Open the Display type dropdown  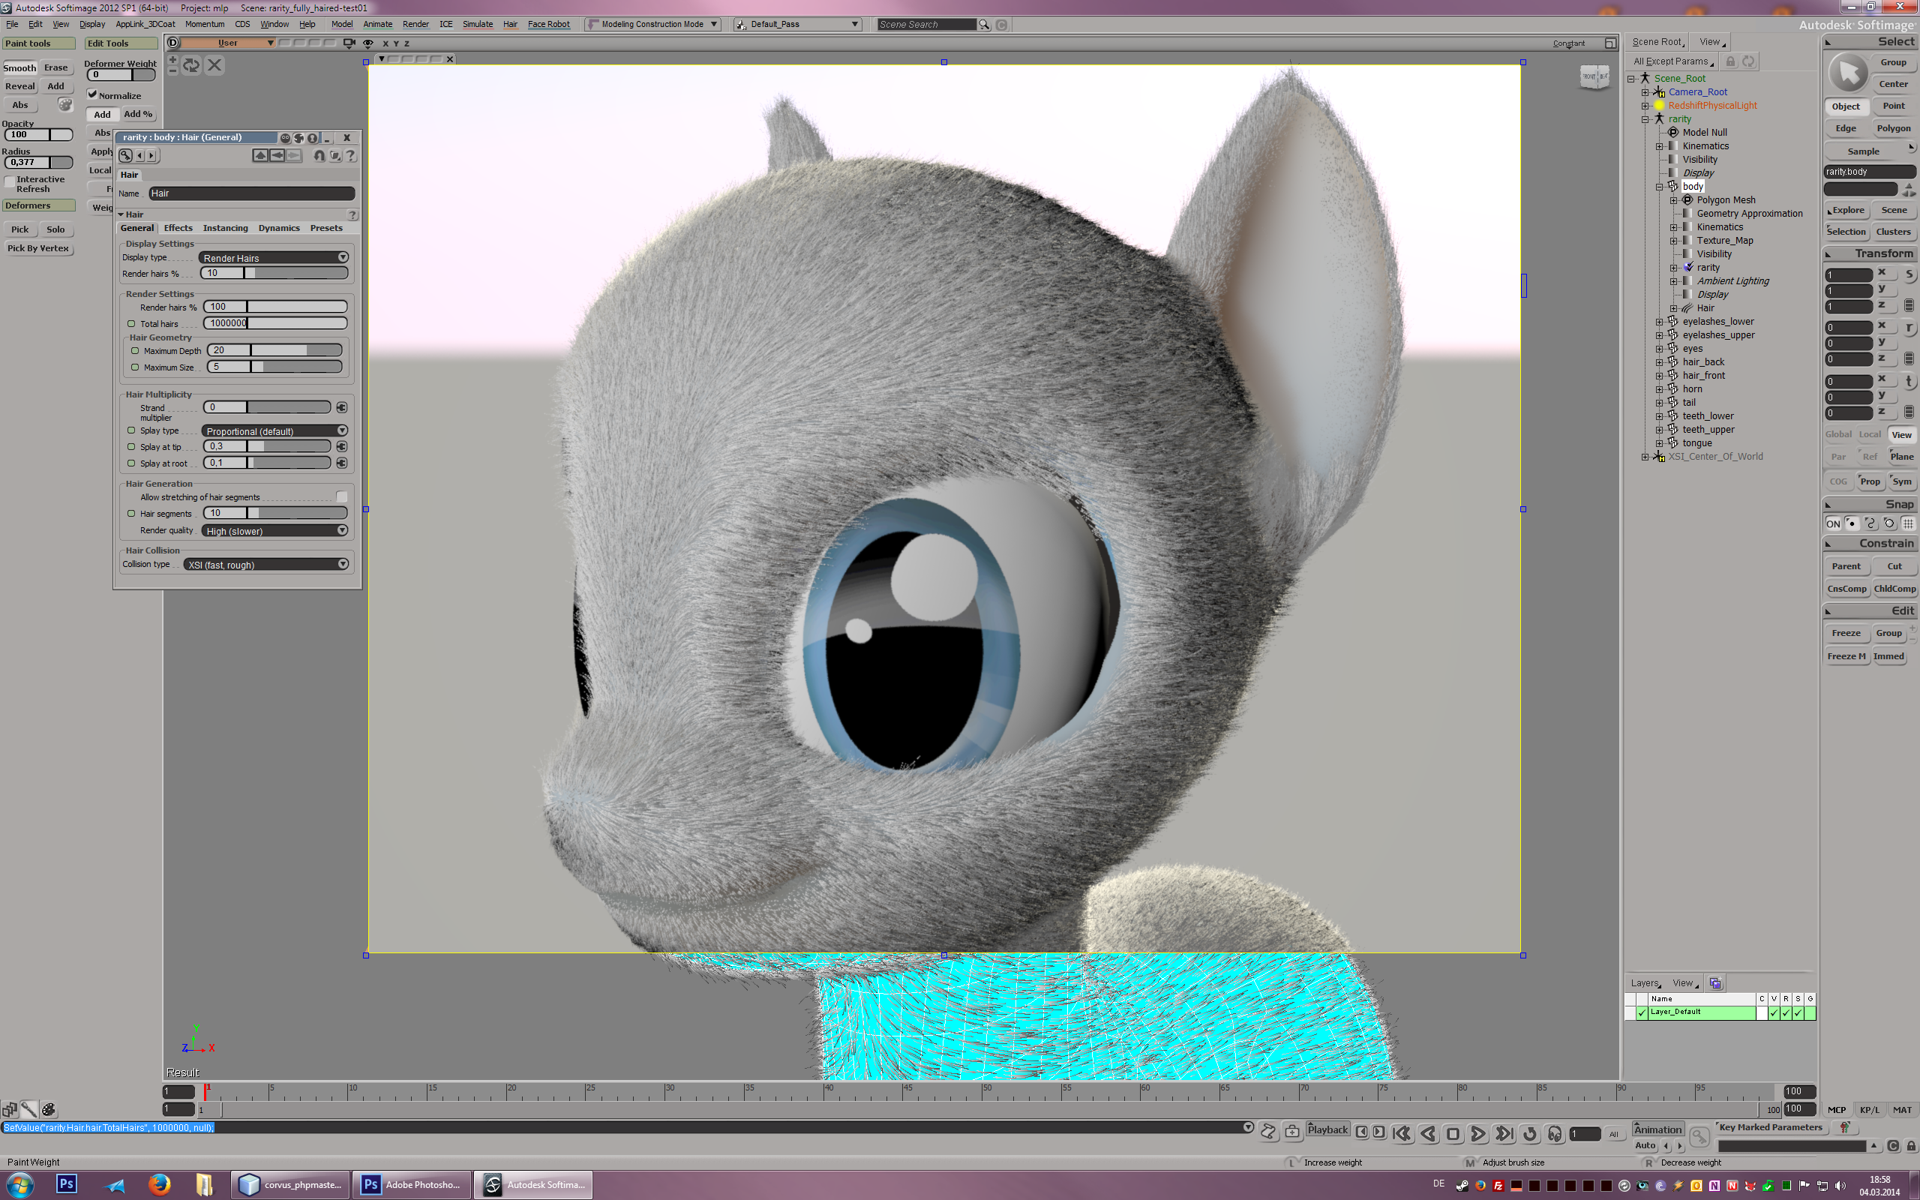[x=274, y=257]
